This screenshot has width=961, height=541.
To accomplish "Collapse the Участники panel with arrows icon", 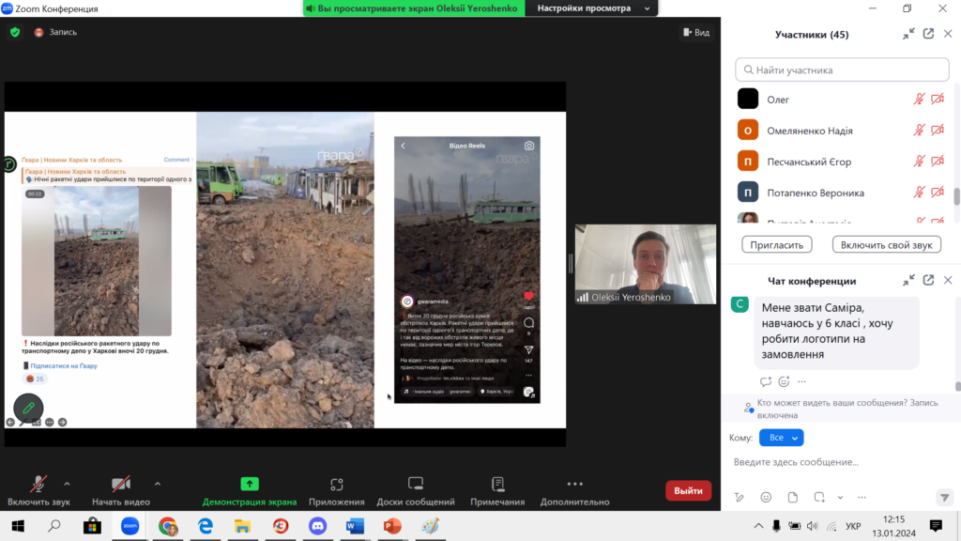I will (x=908, y=35).
